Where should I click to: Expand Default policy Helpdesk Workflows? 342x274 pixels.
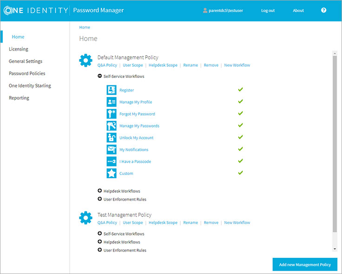pos(100,191)
